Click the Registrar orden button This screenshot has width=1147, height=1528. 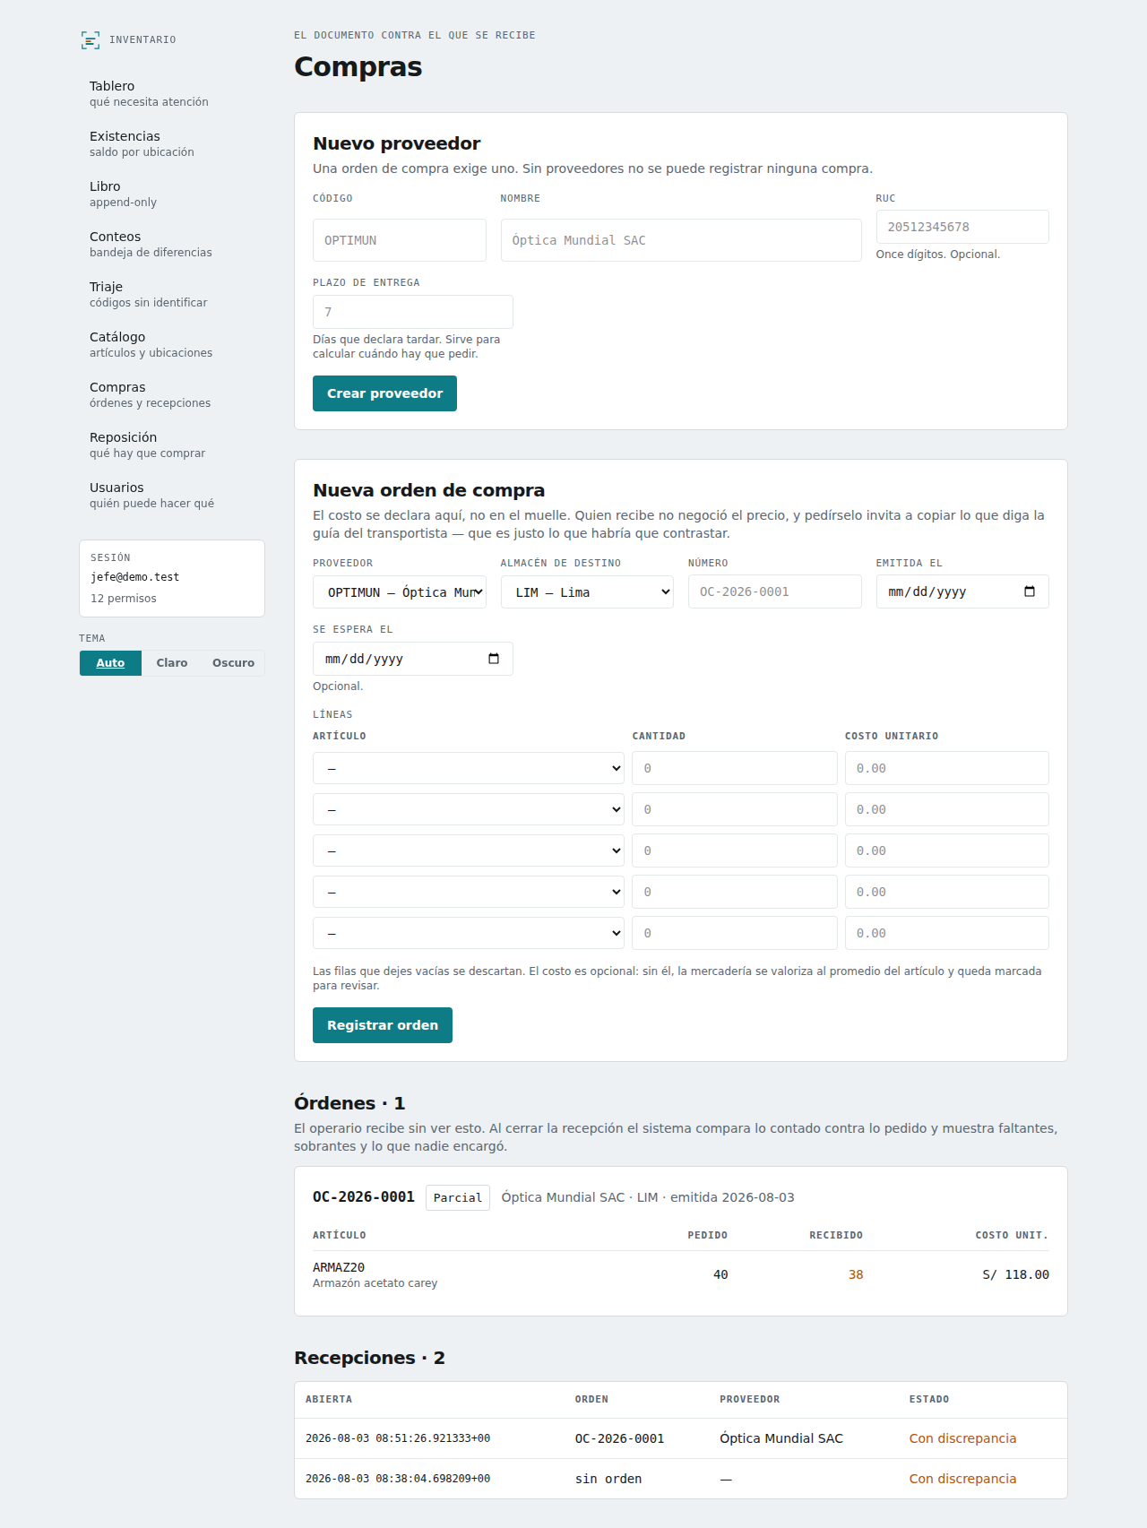(x=383, y=1025)
